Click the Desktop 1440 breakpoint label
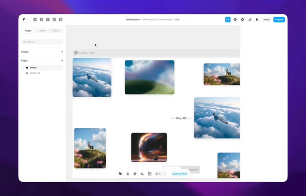306x196 pixels. [87, 53]
